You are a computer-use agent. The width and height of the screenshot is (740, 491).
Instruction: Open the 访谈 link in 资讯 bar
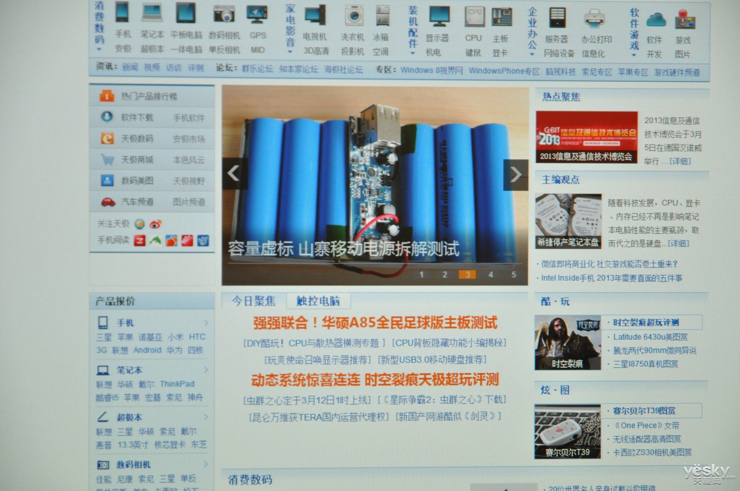(174, 68)
